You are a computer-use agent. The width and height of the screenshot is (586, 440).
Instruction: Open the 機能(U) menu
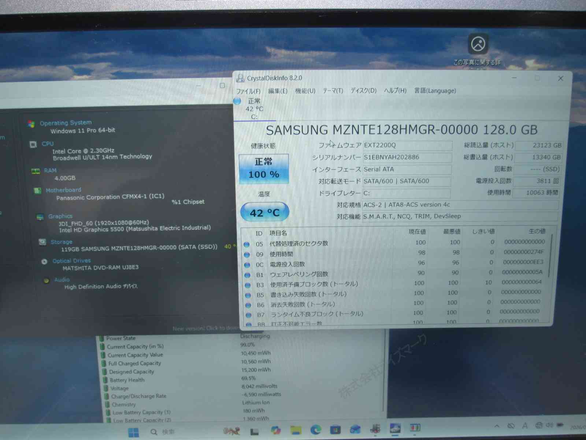(x=305, y=91)
